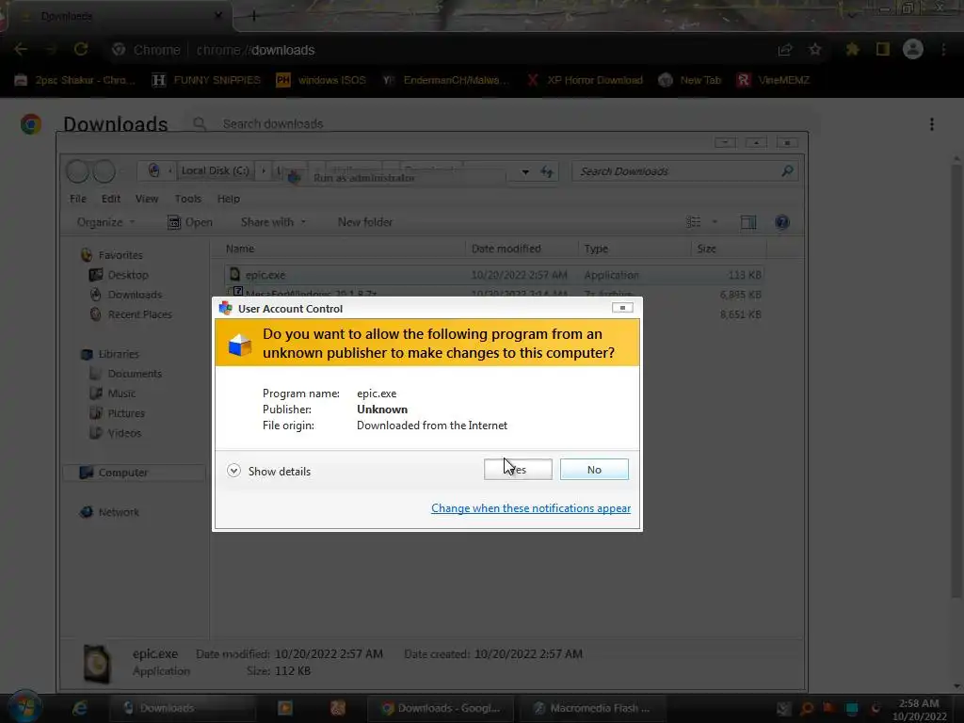Click the refresh icon beside the address bar
Image resolution: width=964 pixels, height=723 pixels.
pyautogui.click(x=547, y=171)
